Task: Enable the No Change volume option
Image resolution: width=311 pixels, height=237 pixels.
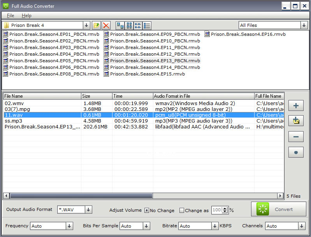Action: [x=147, y=210]
